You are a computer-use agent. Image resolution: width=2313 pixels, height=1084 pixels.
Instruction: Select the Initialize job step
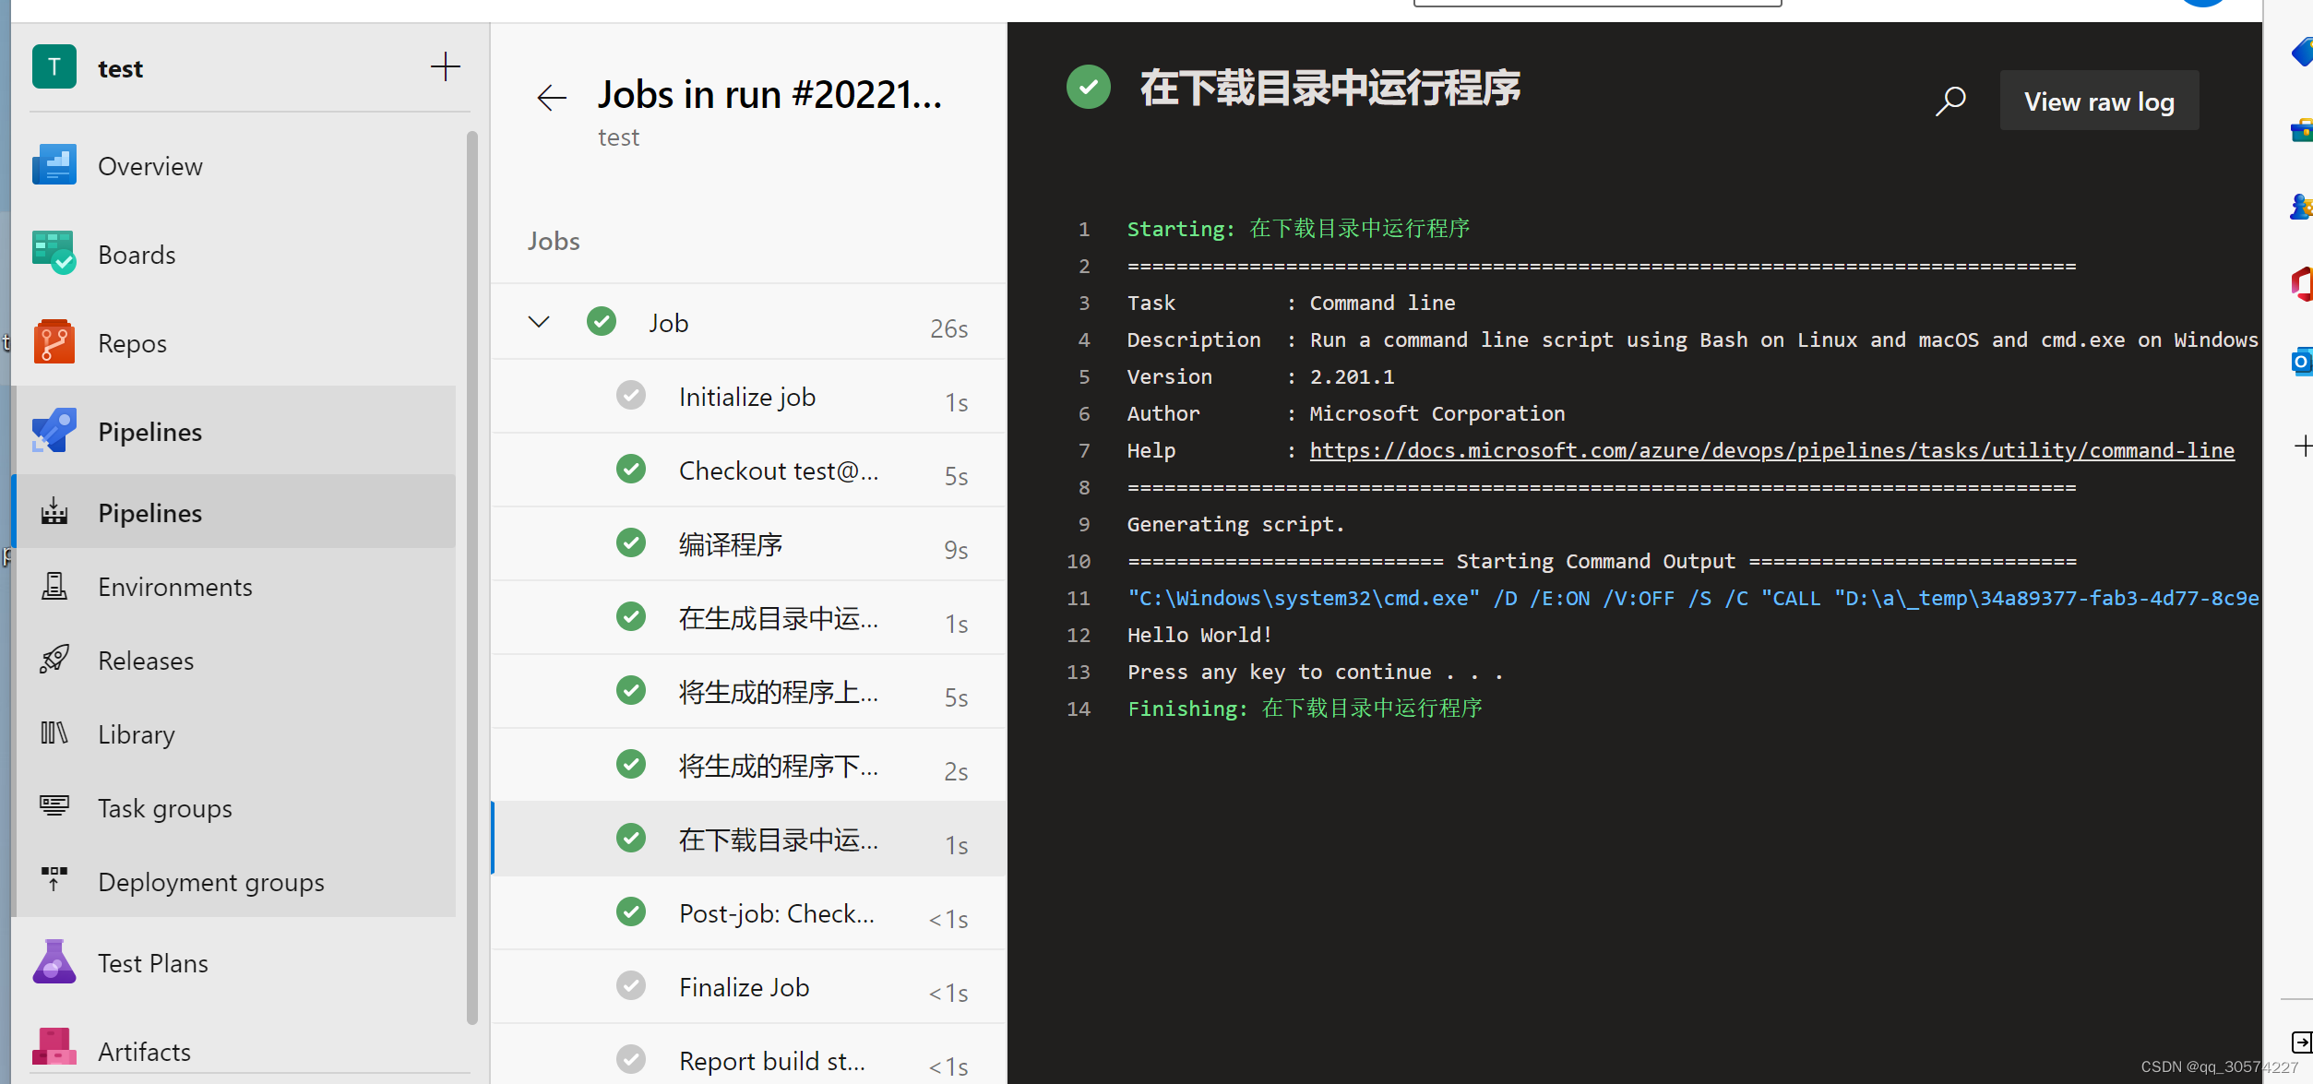pyautogui.click(x=747, y=397)
